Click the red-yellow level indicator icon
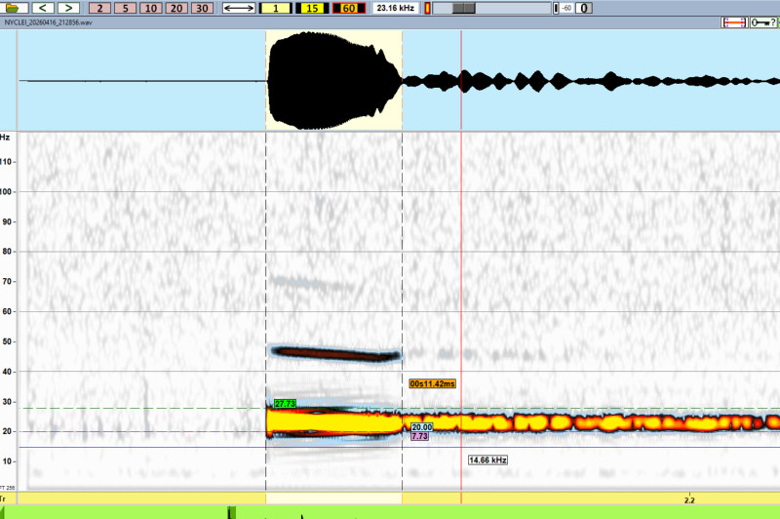This screenshot has height=519, width=780. [x=427, y=8]
